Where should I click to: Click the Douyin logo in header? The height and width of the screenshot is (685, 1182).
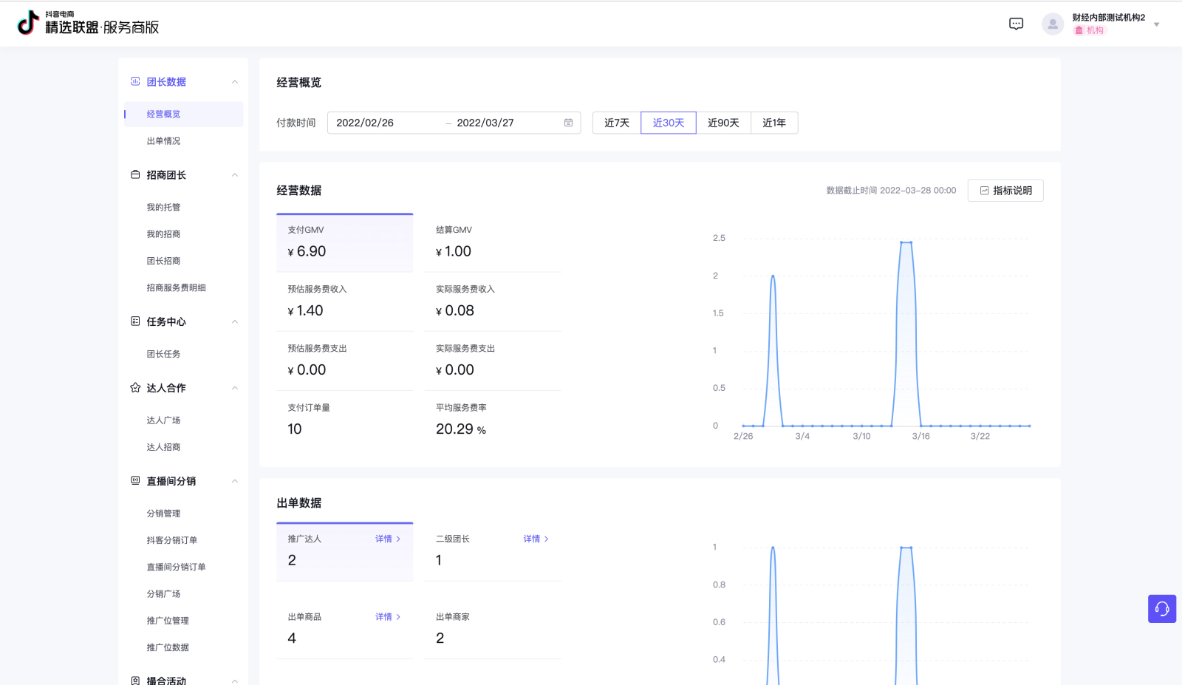coord(28,23)
